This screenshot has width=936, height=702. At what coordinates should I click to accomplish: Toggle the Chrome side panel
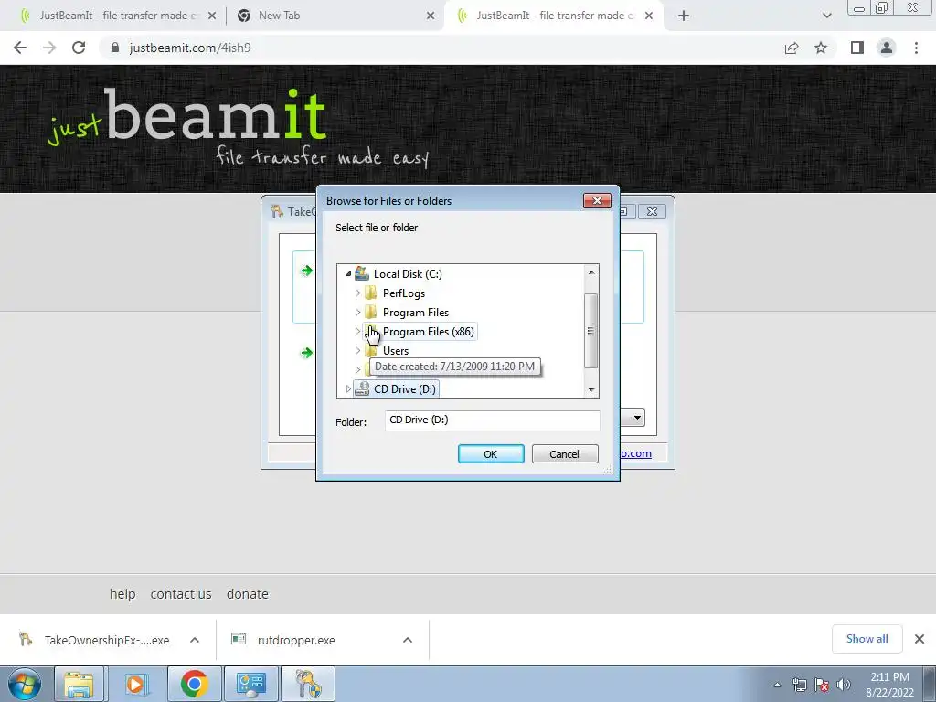(x=857, y=48)
